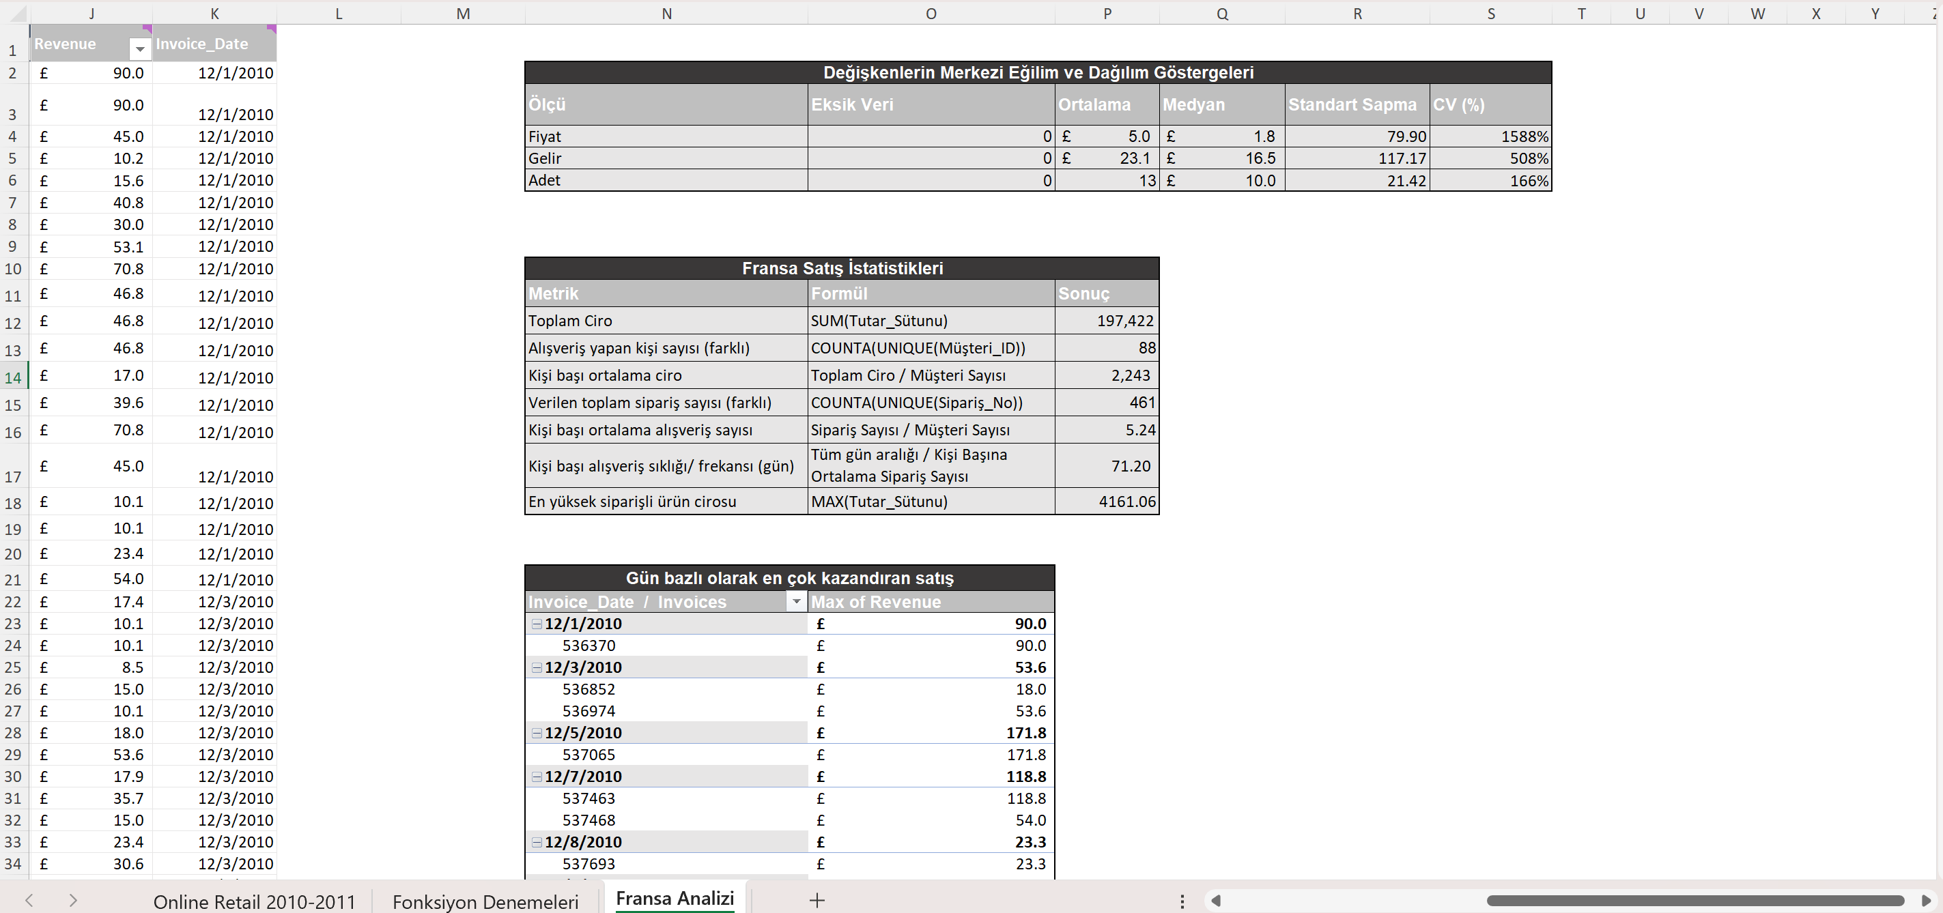Click the Invoice_Date header cell
The image size is (1943, 913).
point(215,43)
